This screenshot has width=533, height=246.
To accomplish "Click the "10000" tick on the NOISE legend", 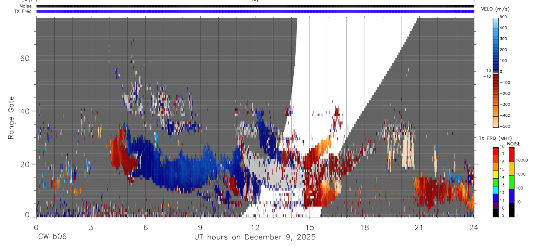I will (523, 161).
